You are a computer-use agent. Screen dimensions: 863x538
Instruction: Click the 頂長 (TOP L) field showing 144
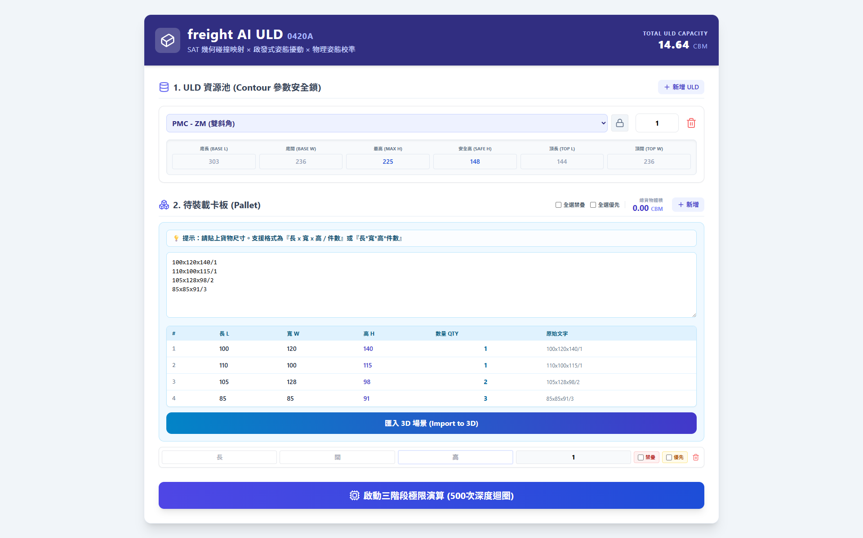click(562, 162)
